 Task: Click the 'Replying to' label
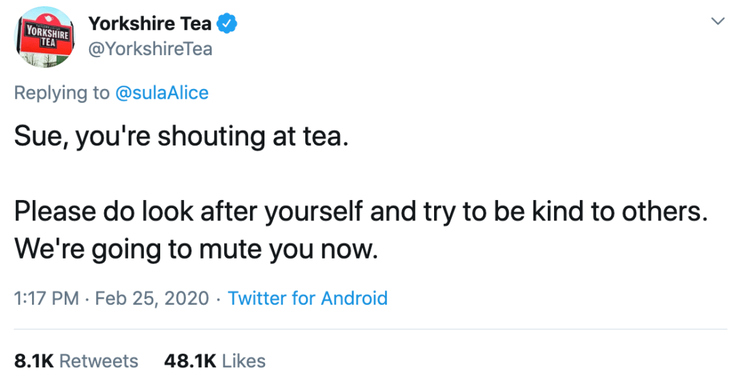[x=61, y=93]
